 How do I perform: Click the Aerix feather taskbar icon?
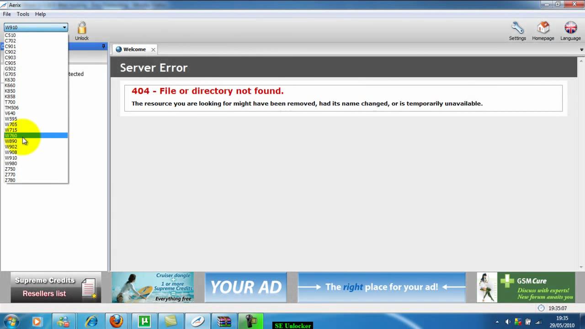197,321
